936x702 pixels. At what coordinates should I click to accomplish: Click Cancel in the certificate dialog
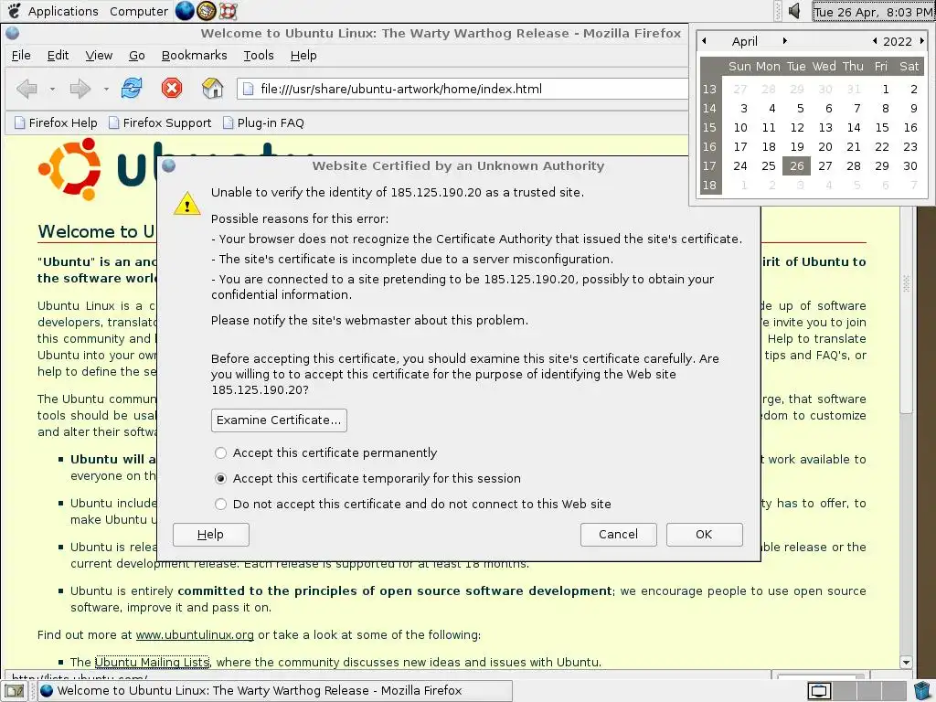pyautogui.click(x=619, y=535)
